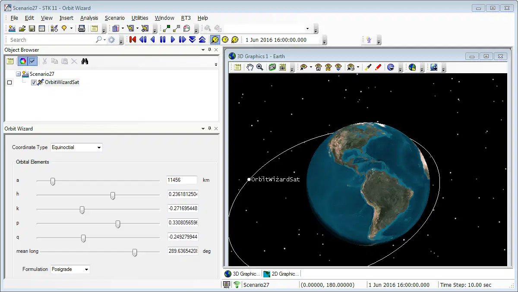The height and width of the screenshot is (292, 518).
Task: Open a scenario with the folder icon
Action: coord(22,28)
